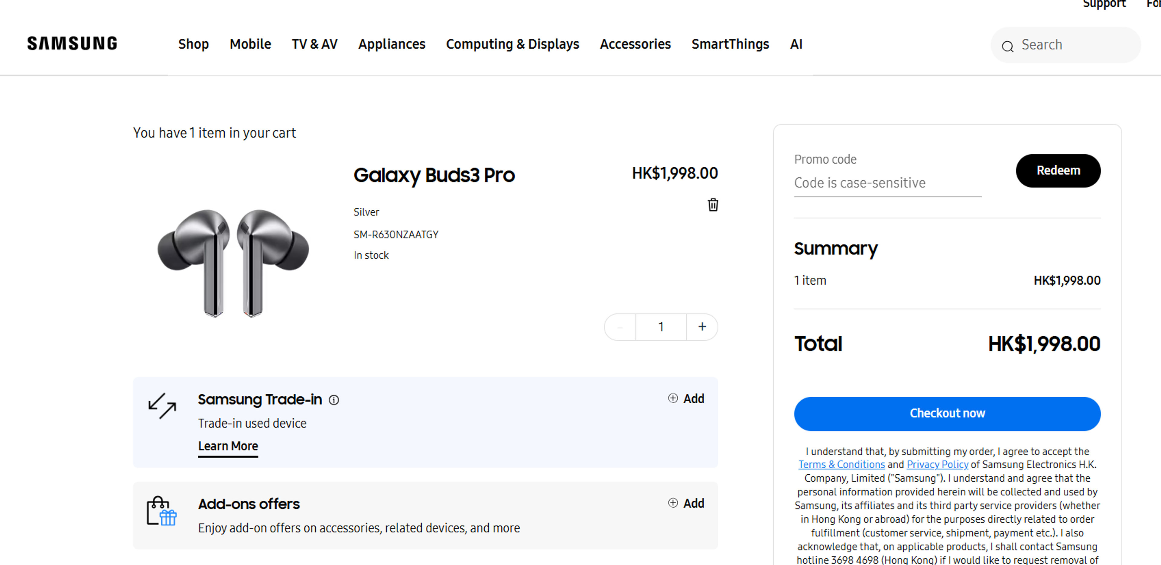
Task: Click the Support link
Action: tap(1104, 4)
